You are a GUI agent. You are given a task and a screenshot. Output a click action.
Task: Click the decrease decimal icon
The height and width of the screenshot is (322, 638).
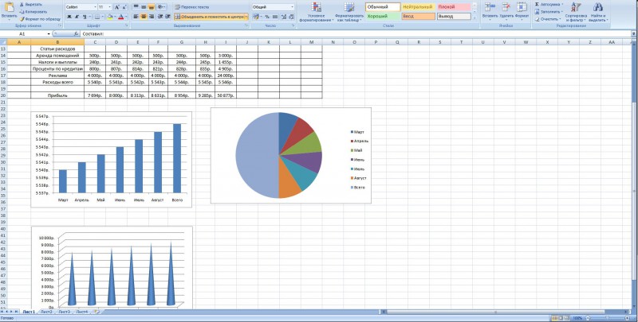291,17
